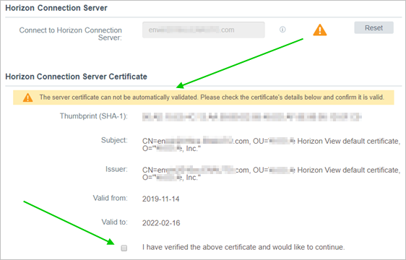
Task: Click the 'Issuer:' field label
Action: coord(116,169)
